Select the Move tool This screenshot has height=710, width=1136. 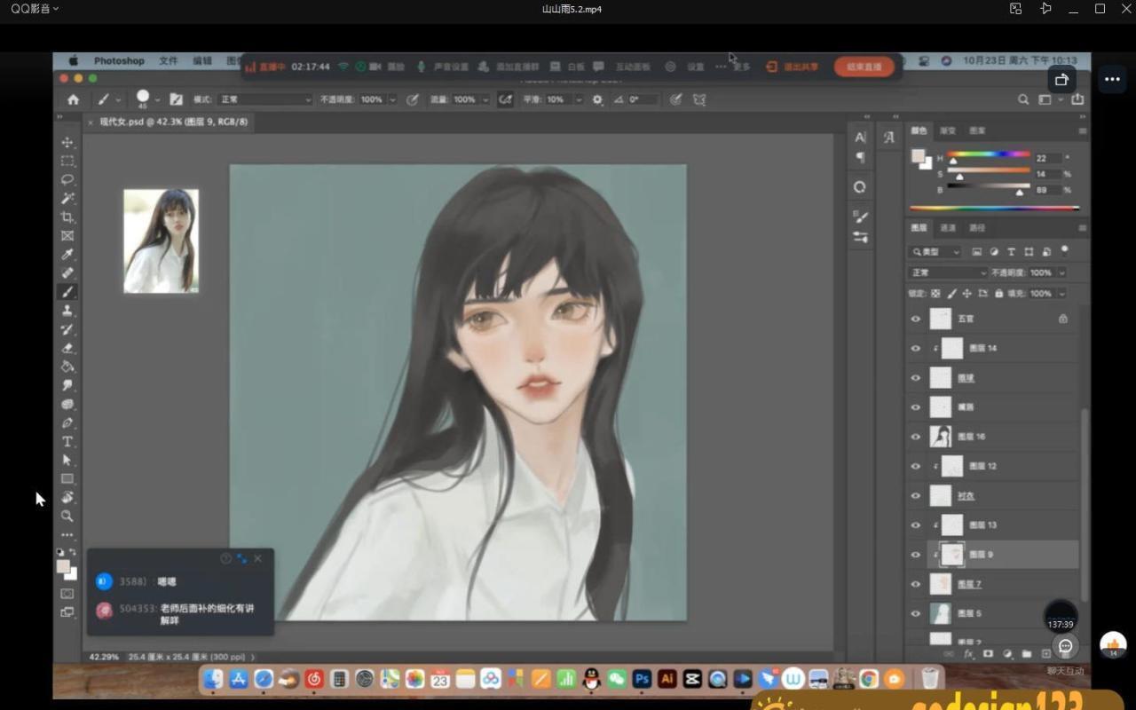tap(67, 142)
